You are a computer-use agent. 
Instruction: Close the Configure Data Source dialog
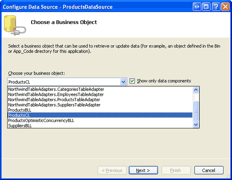coord(225,7)
